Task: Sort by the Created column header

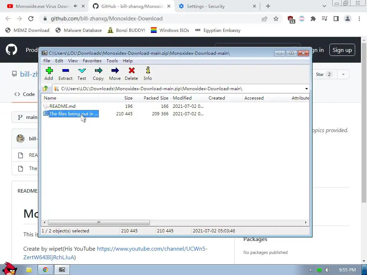Action: [x=224, y=98]
